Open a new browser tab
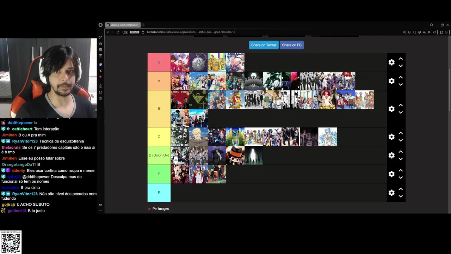This screenshot has width=451, height=254. click(x=143, y=25)
